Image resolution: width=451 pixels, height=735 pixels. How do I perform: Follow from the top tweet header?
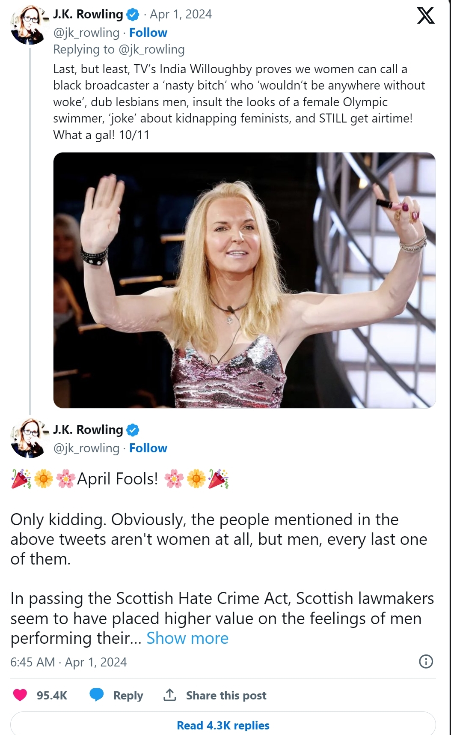pos(148,33)
